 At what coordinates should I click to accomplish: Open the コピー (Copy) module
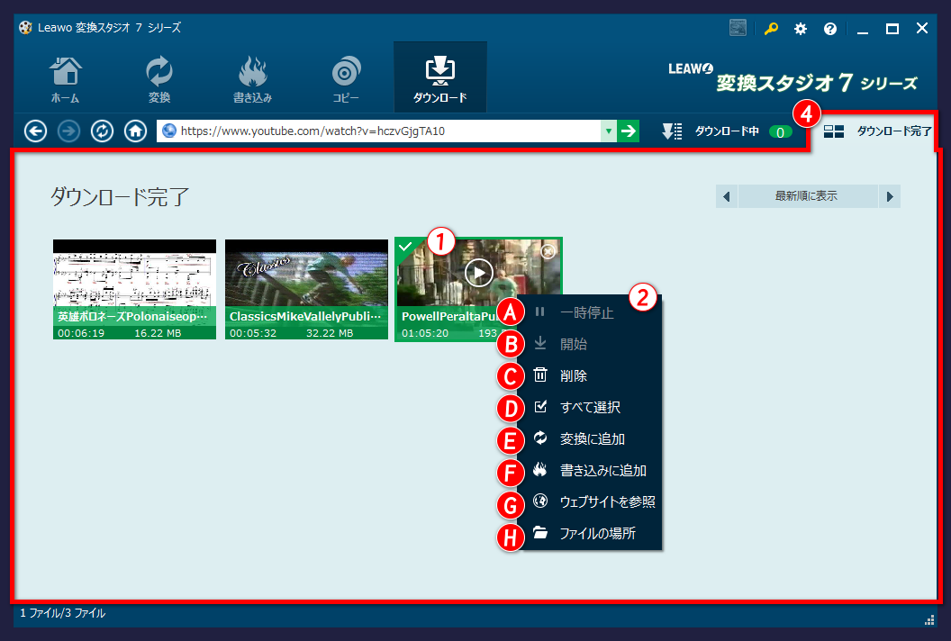tap(346, 77)
